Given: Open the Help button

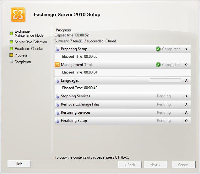Looking at the screenshot, I should [19, 164].
